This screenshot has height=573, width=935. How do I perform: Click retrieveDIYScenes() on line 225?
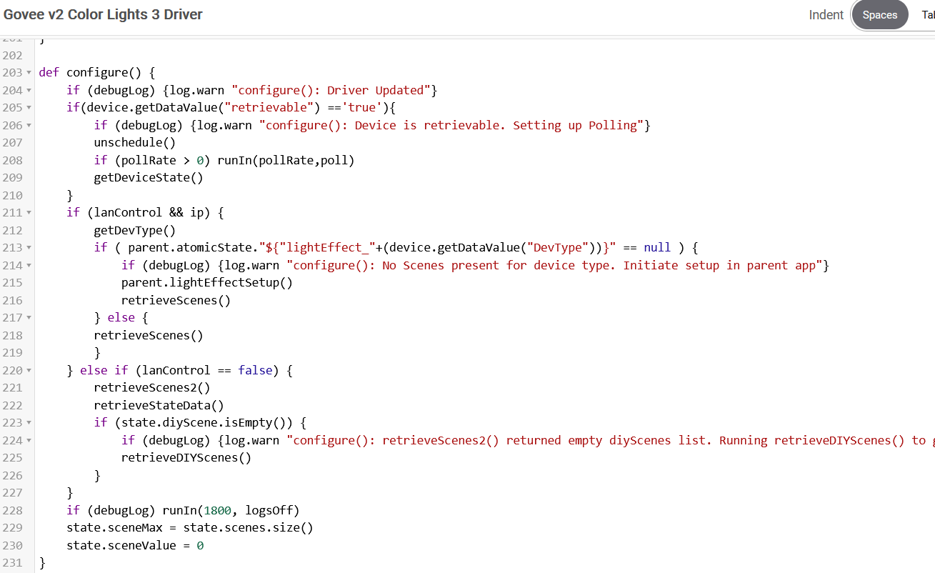click(186, 457)
